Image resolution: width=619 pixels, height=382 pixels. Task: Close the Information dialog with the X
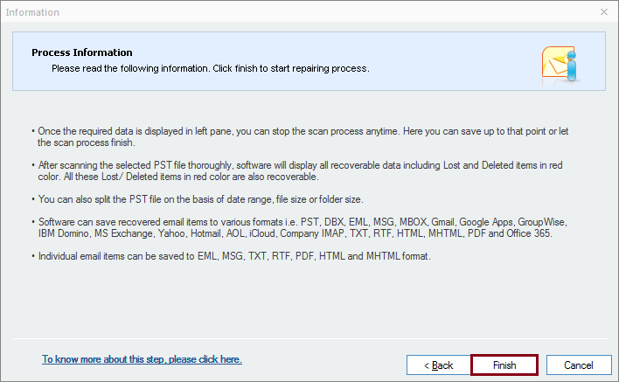point(604,12)
